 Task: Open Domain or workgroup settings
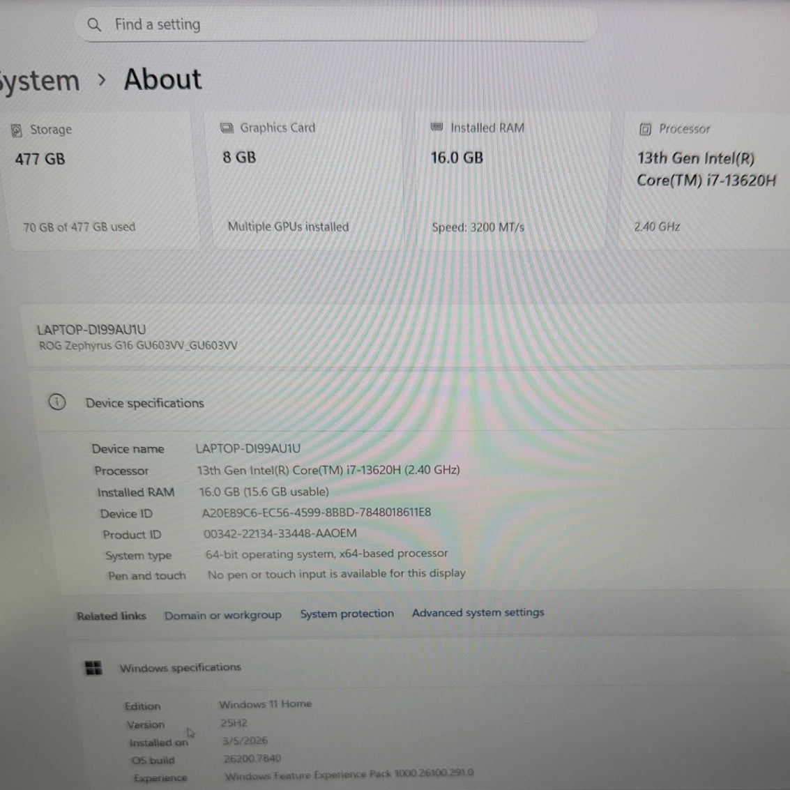coord(222,614)
